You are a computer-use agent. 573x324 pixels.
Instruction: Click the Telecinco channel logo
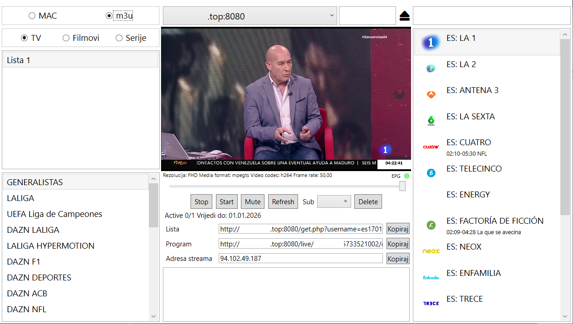(431, 173)
